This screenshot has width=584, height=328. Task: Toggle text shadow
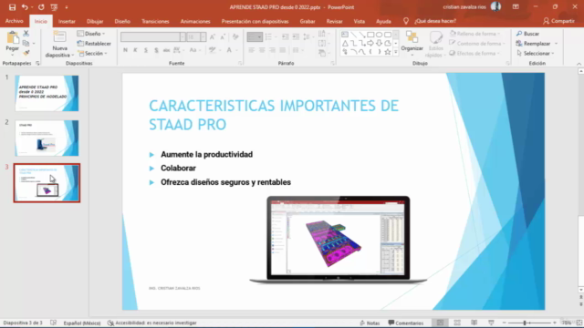point(156,50)
